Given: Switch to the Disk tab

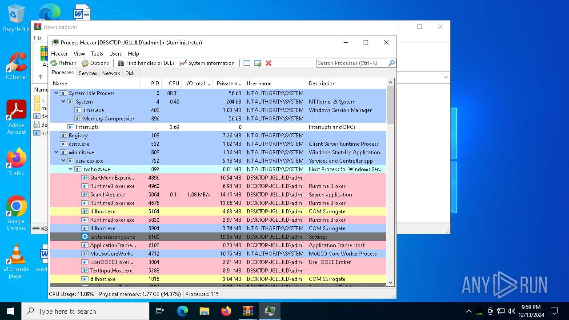Looking at the screenshot, I should click(130, 73).
